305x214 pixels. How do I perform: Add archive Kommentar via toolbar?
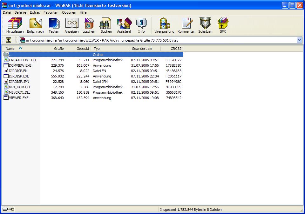click(186, 25)
